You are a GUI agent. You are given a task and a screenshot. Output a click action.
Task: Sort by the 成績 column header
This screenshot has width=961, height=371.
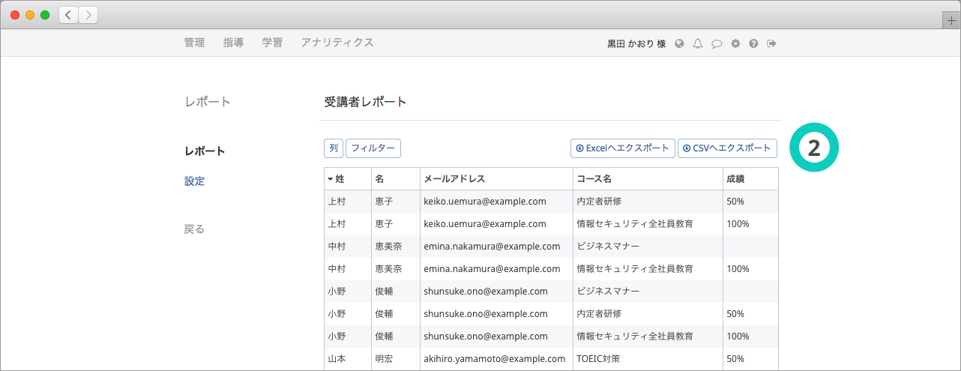735,179
